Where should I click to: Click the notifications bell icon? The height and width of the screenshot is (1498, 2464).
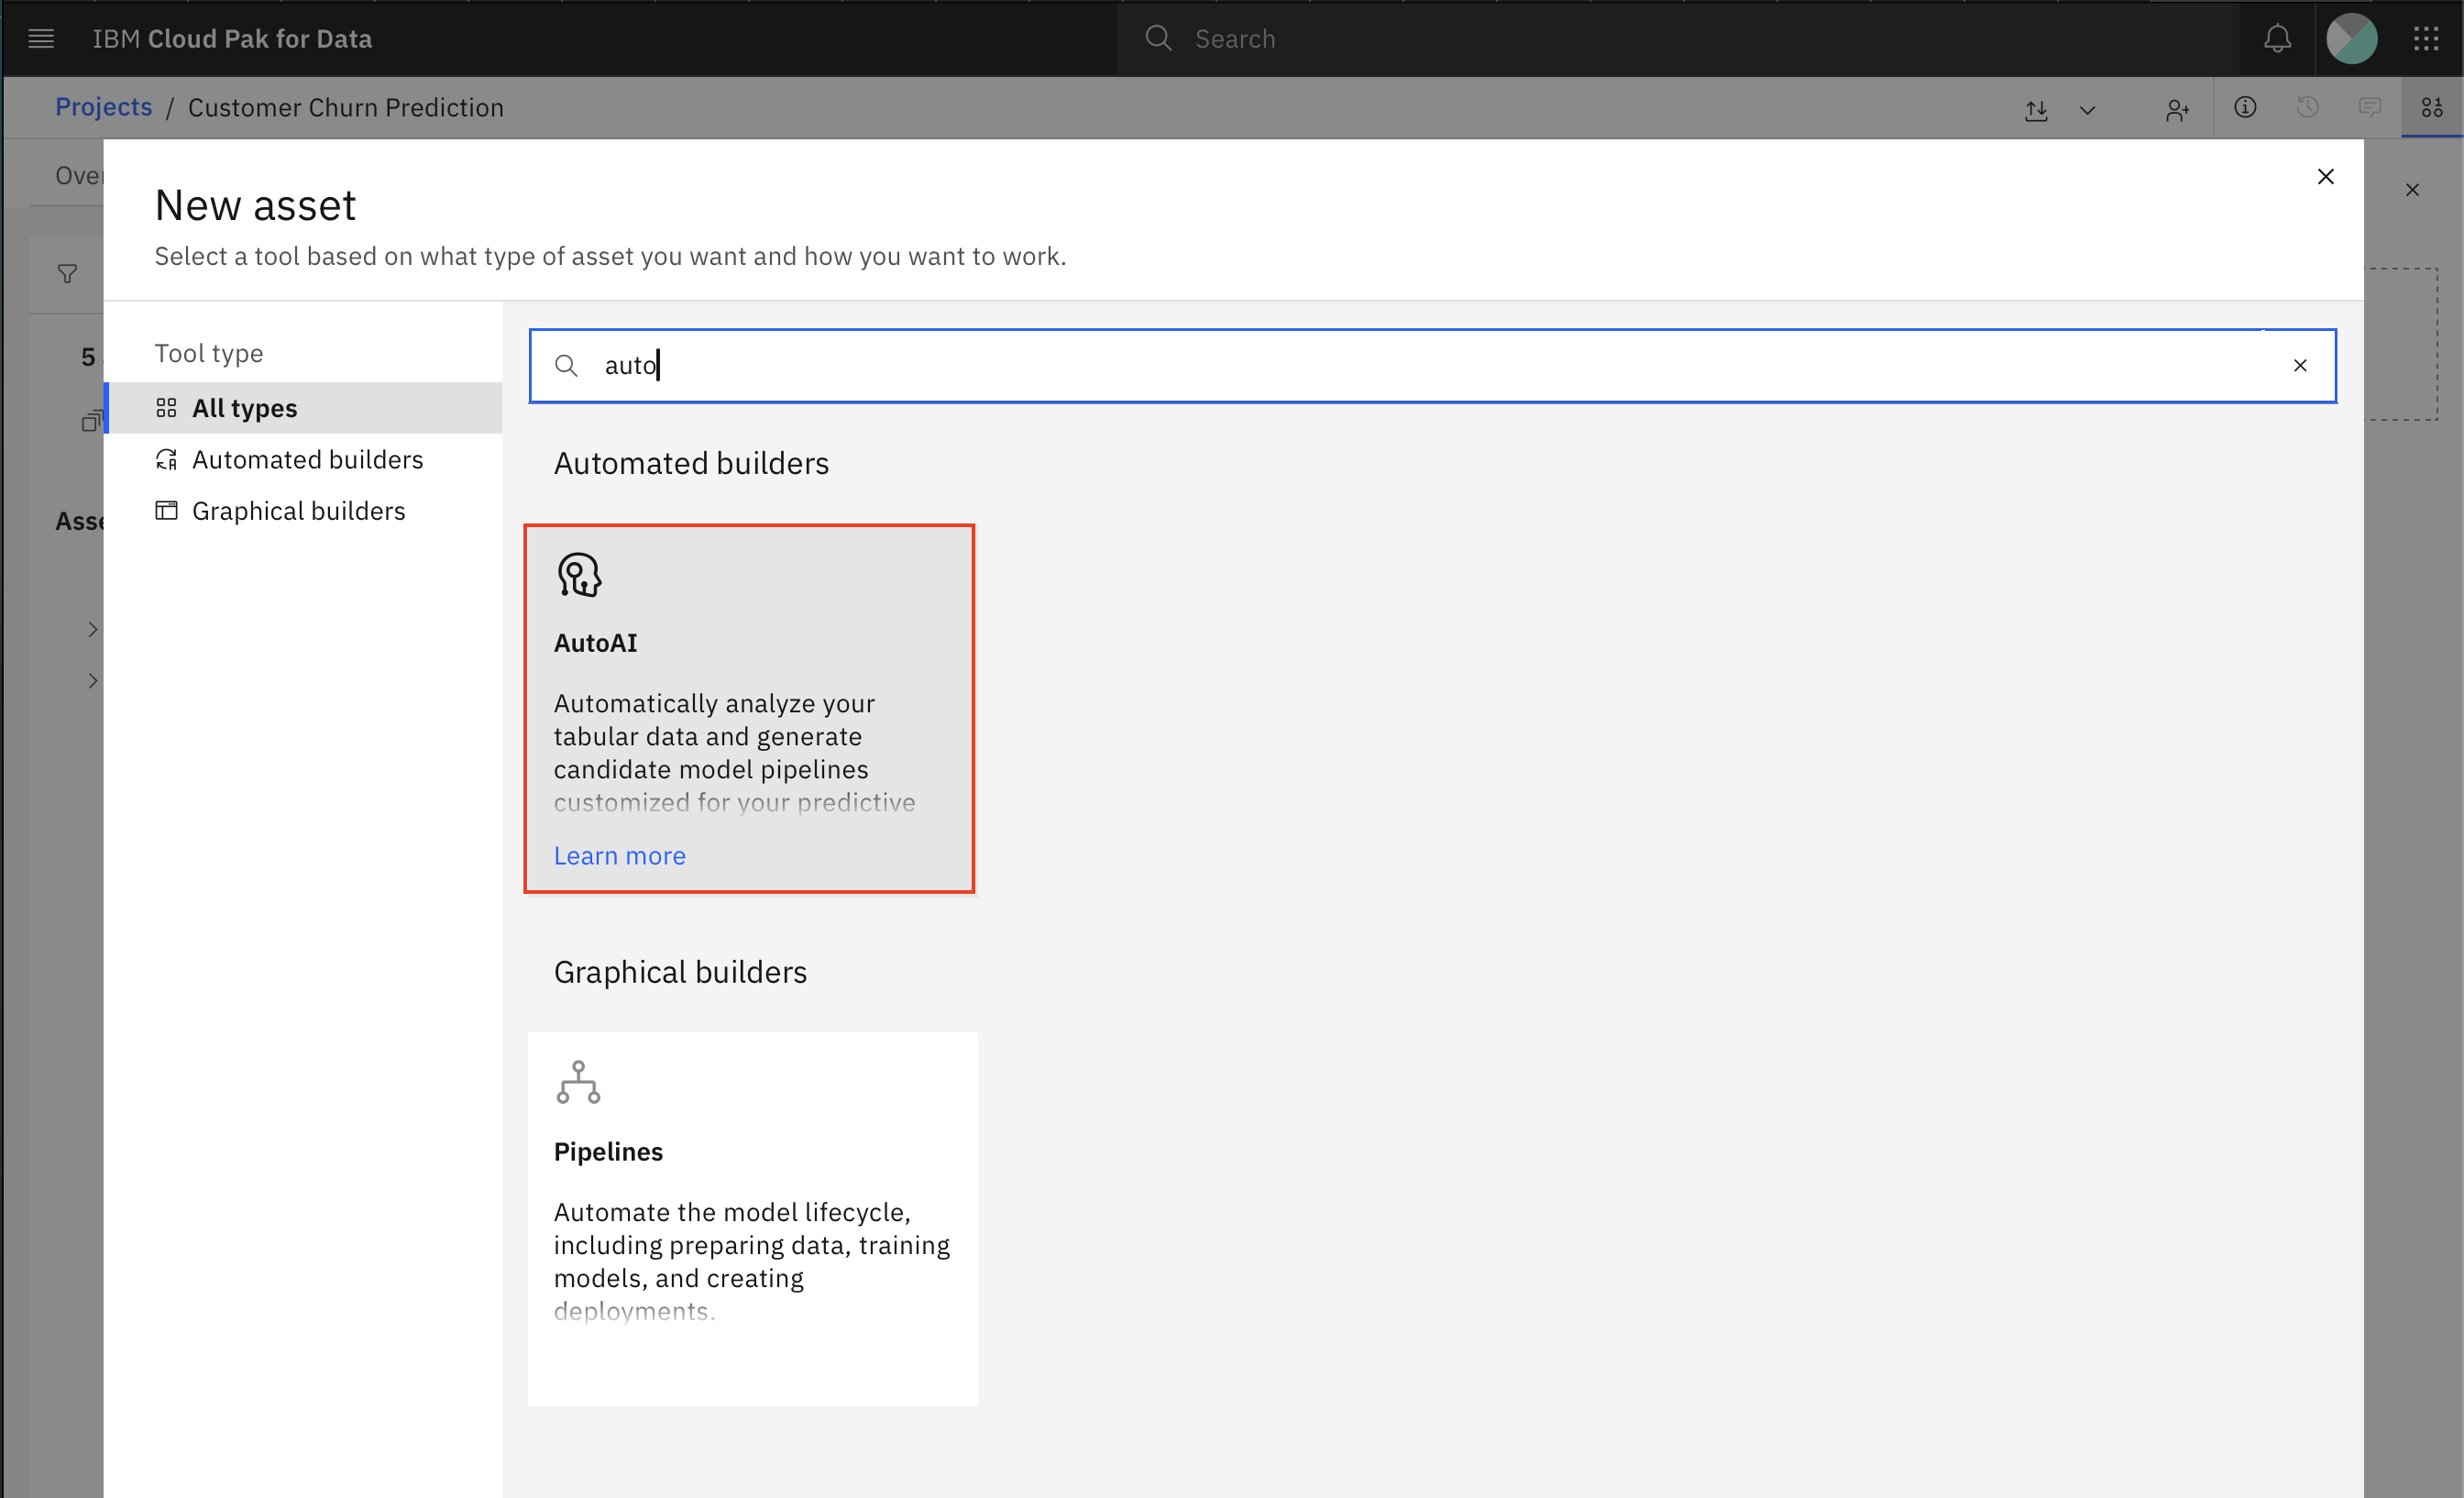tap(2277, 37)
